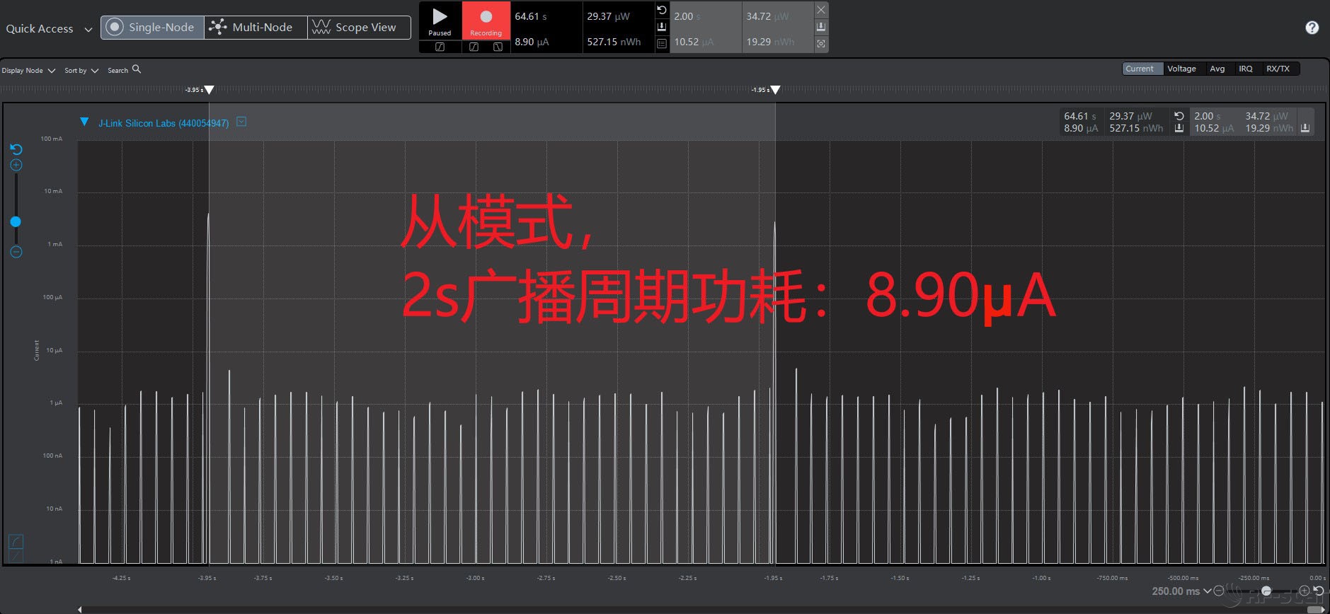Save waveform panel session data icon

coord(1179,128)
